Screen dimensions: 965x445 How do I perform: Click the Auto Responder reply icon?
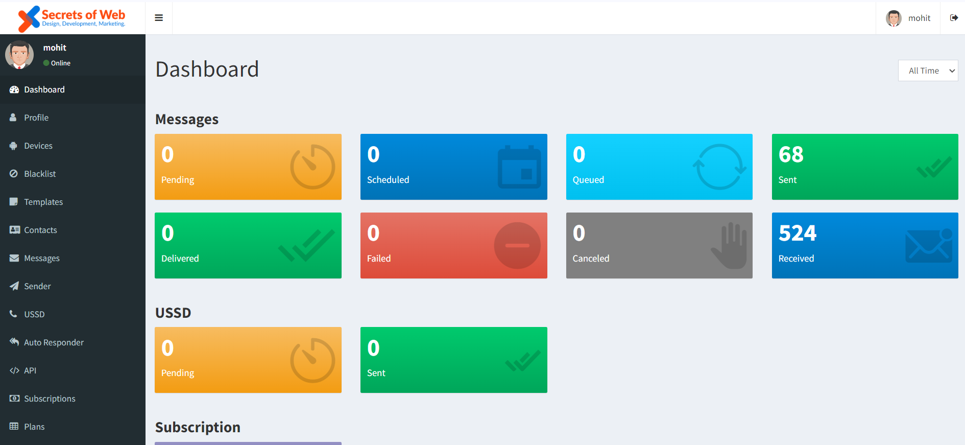[14, 342]
